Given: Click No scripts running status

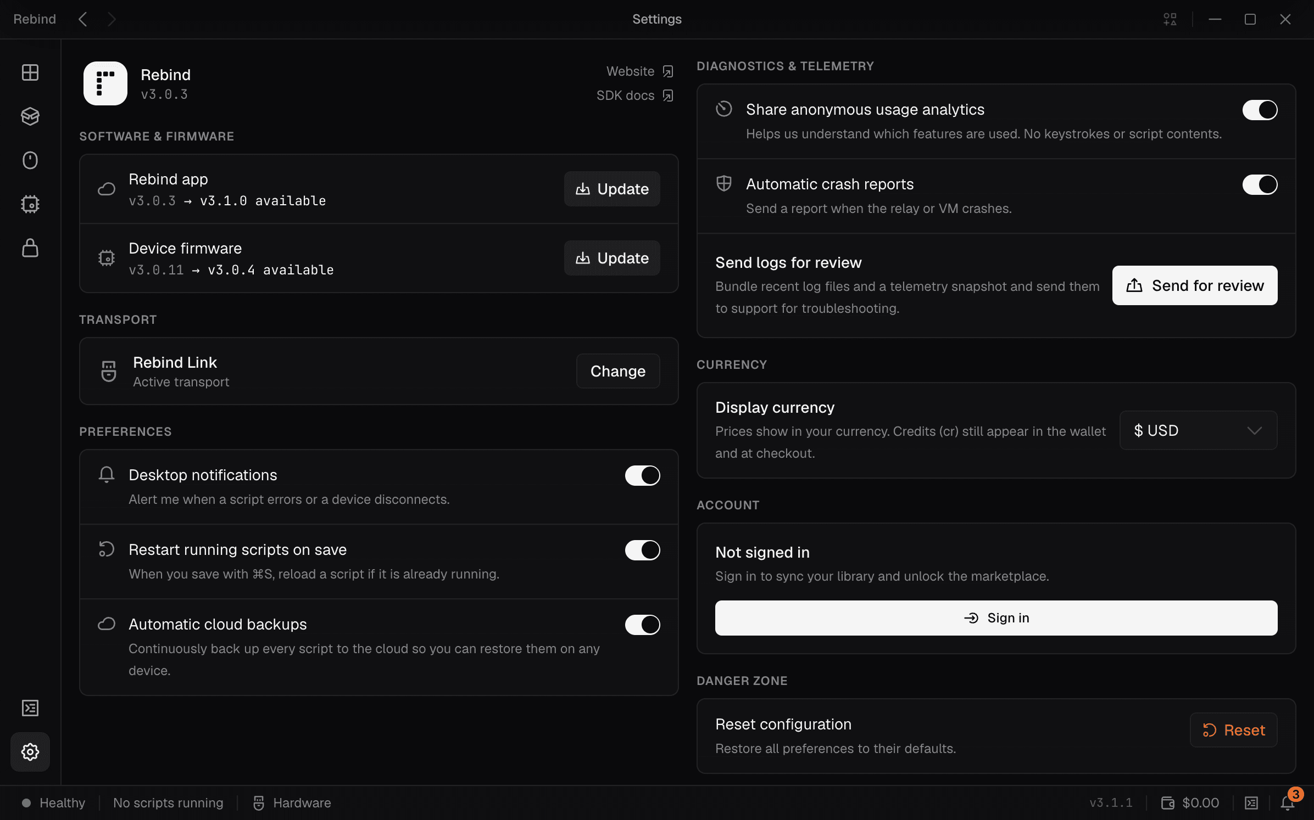Looking at the screenshot, I should (x=168, y=803).
